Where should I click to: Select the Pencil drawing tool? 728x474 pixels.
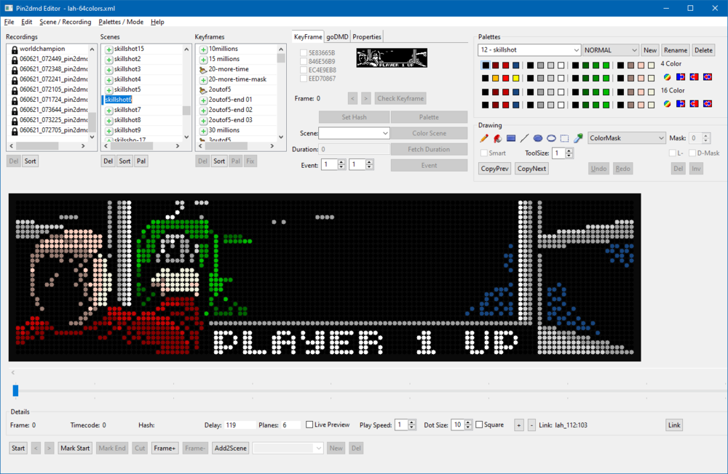pos(484,138)
